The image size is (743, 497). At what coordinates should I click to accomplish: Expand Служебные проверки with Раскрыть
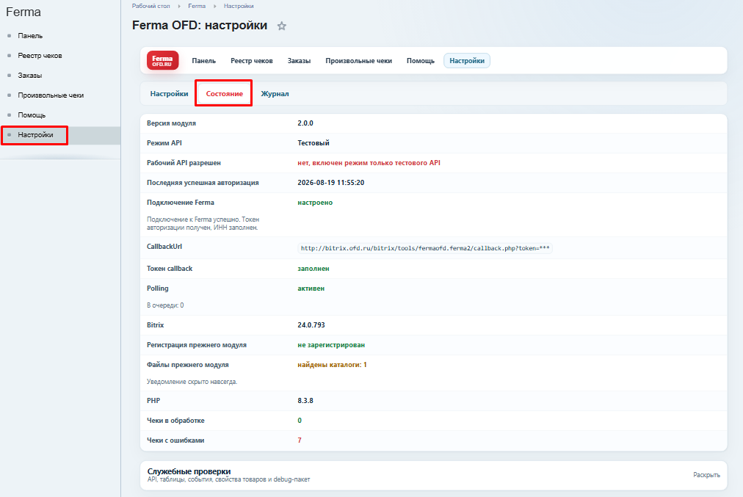coord(706,475)
